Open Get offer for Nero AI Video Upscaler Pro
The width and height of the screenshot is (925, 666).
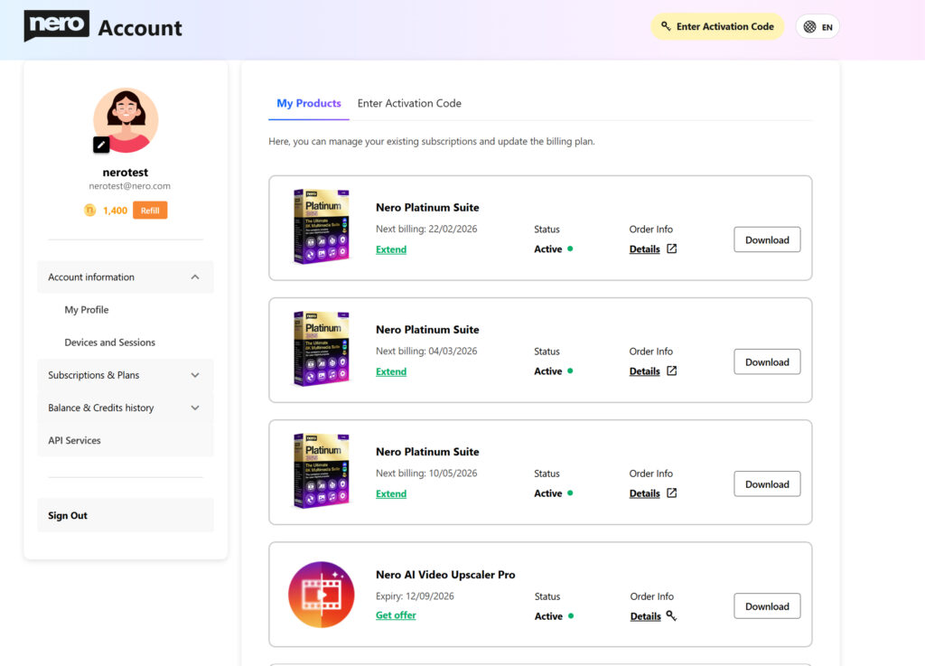[396, 614]
